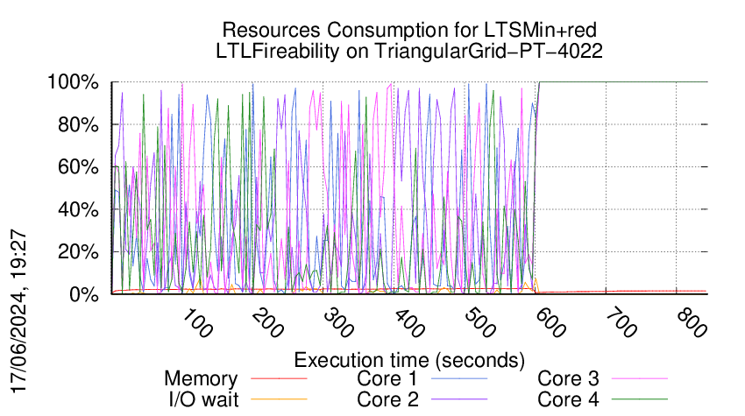745x416 pixels.
Task: Click the 'I/O wait' legend label
Action: 203,399
